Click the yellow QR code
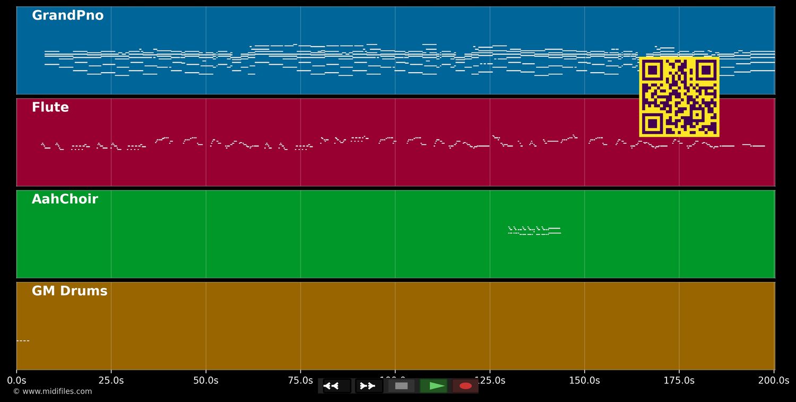796x402 pixels. click(679, 97)
